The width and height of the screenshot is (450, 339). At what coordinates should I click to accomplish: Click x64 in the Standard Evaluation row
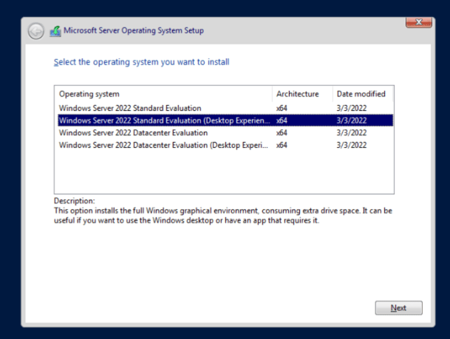tap(282, 108)
